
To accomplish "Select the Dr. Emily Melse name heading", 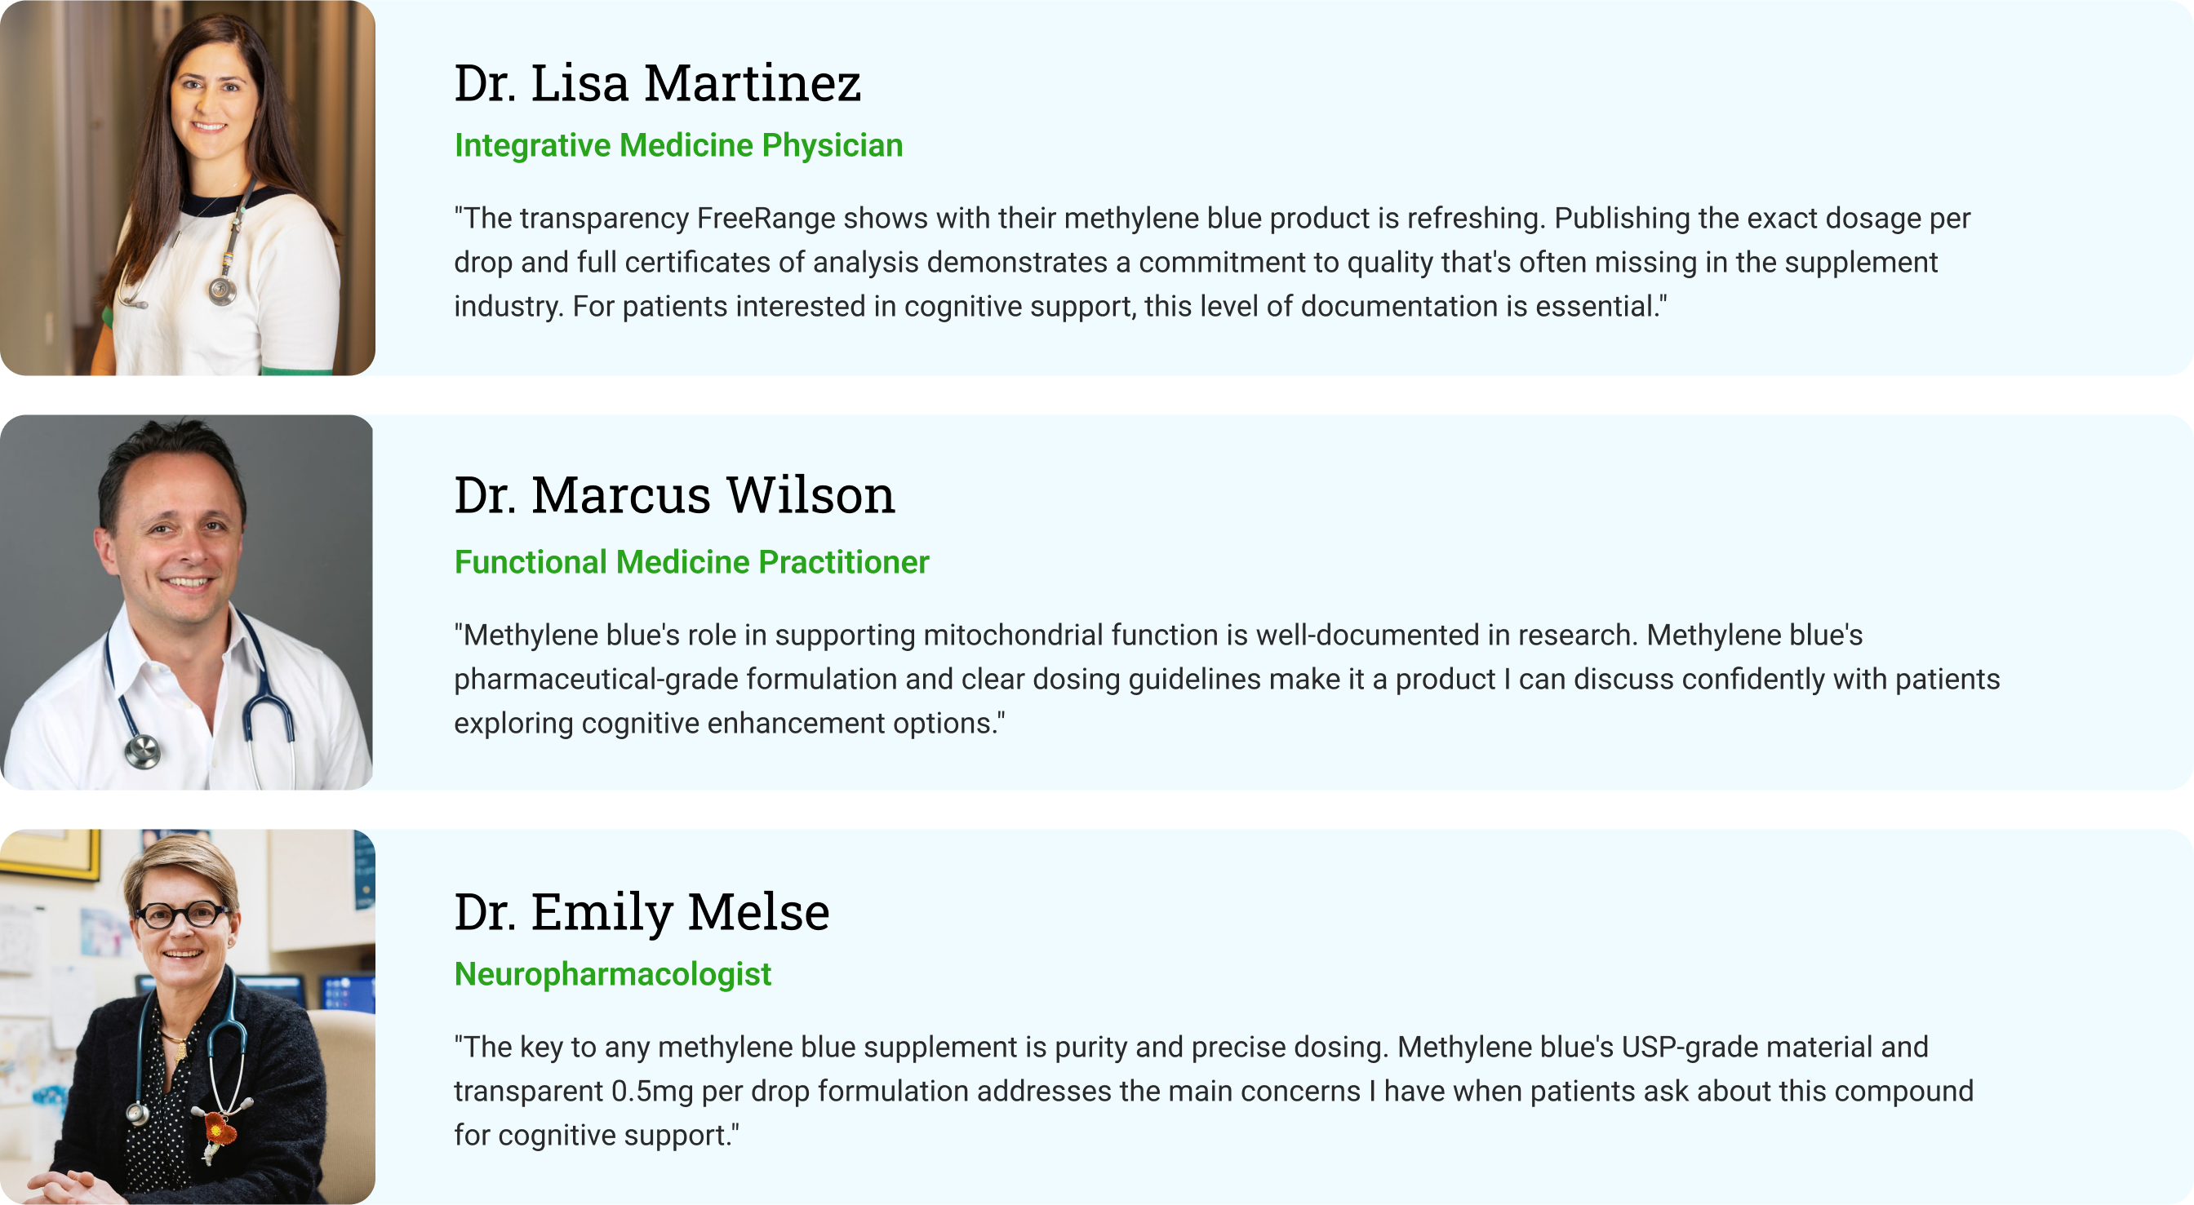I will click(x=642, y=911).
